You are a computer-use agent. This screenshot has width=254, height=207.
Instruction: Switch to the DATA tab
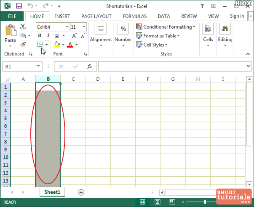[x=164, y=16]
